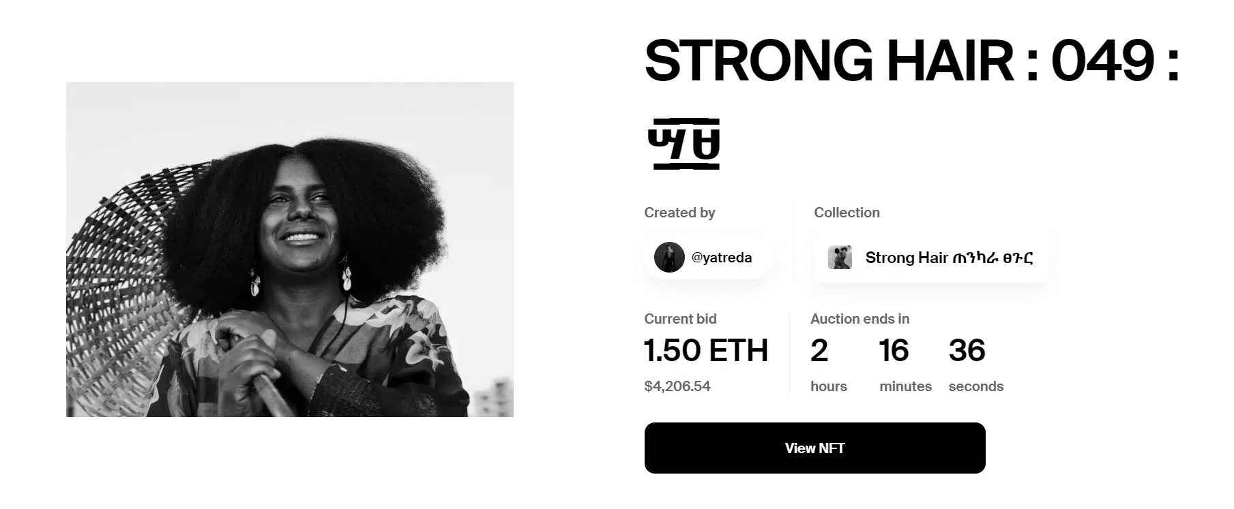Click the countdown seconds number 36

[x=967, y=350]
